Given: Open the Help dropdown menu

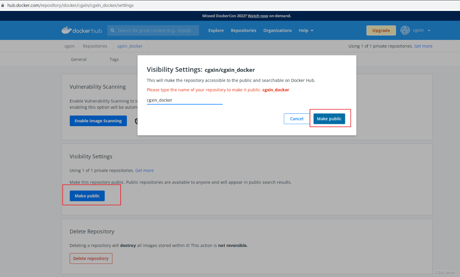Looking at the screenshot, I should (x=306, y=30).
